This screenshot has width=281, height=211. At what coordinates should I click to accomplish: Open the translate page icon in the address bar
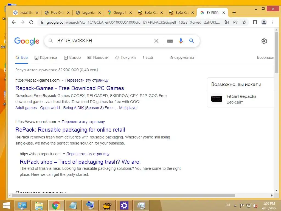click(x=226, y=22)
